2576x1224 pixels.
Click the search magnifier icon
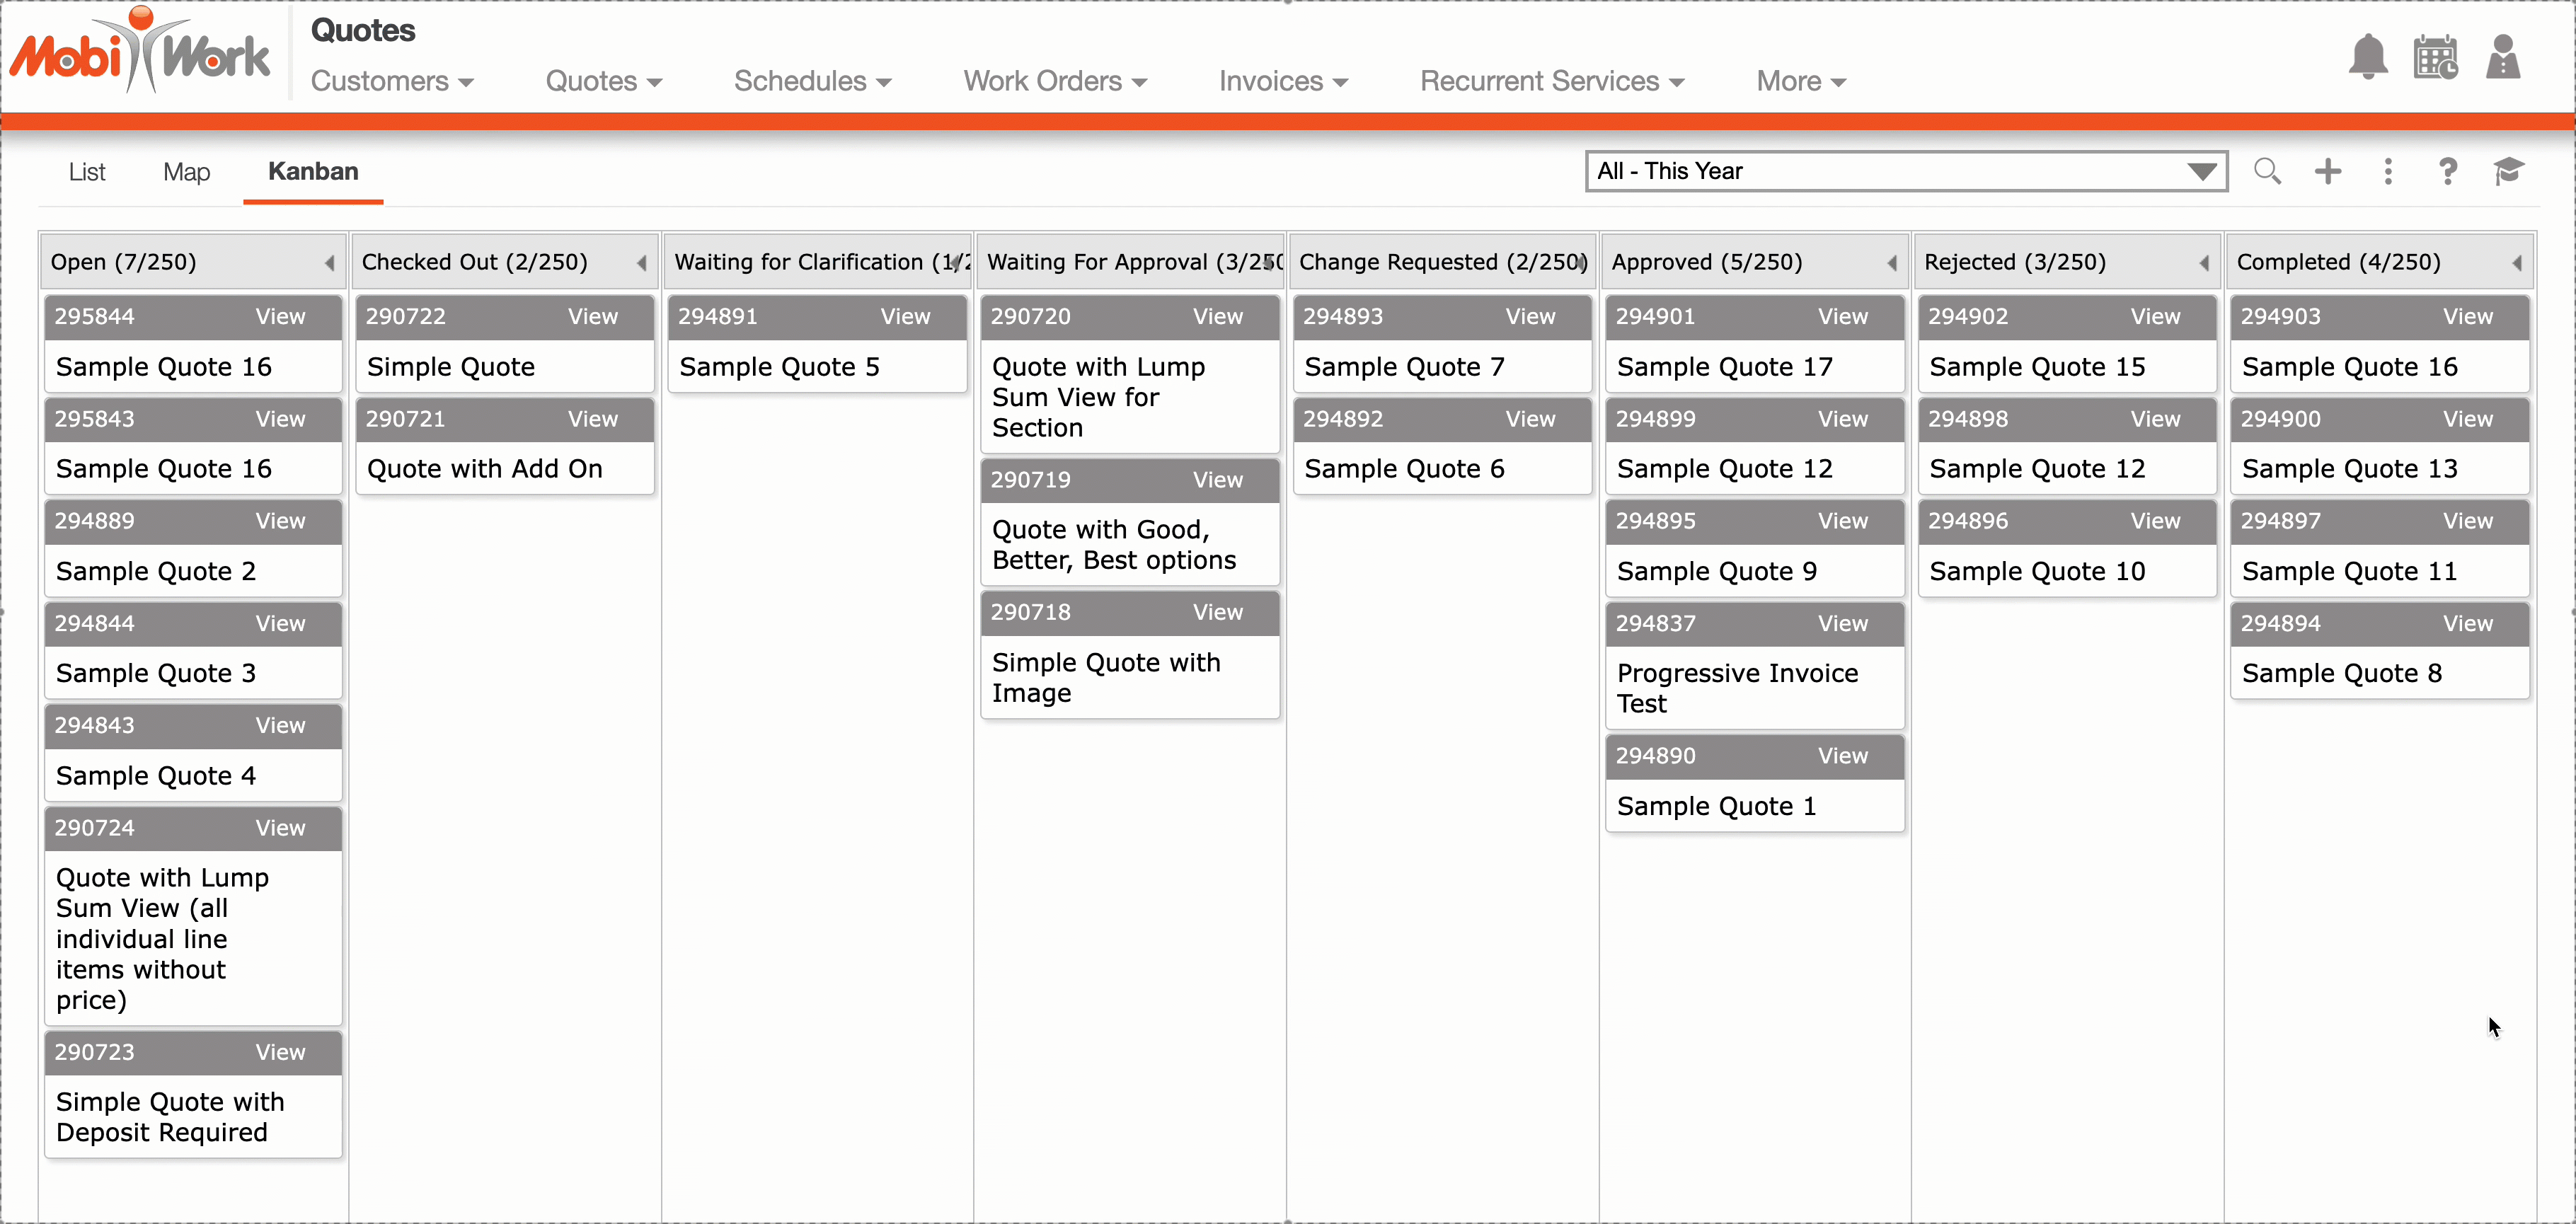tap(2267, 171)
